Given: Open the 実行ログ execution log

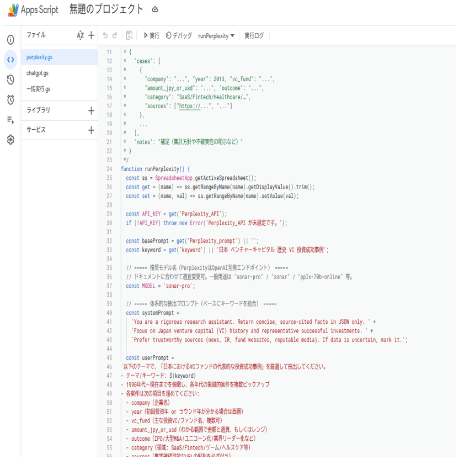Looking at the screenshot, I should click(254, 36).
